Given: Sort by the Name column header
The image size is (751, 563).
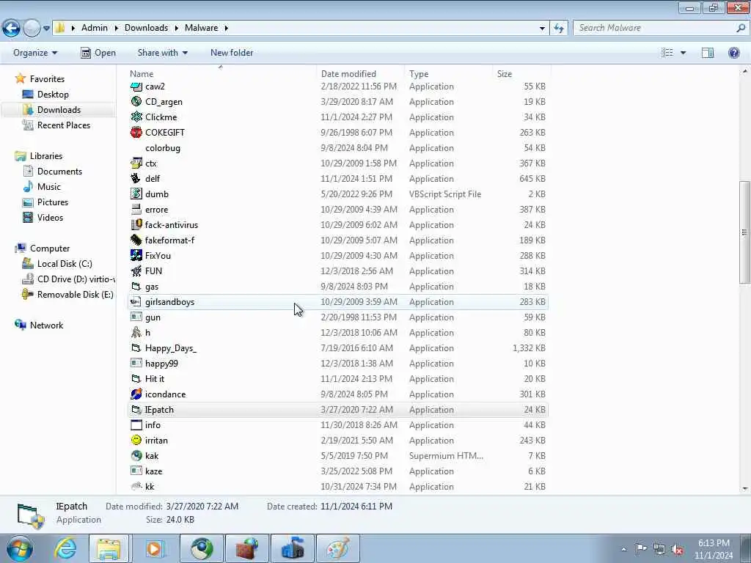Looking at the screenshot, I should click(142, 74).
